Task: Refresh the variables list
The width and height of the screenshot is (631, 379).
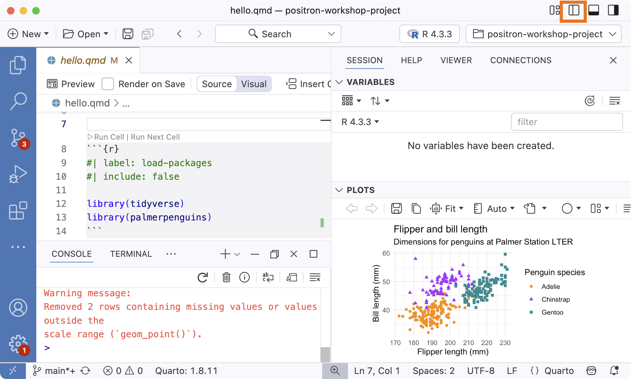Action: click(590, 101)
